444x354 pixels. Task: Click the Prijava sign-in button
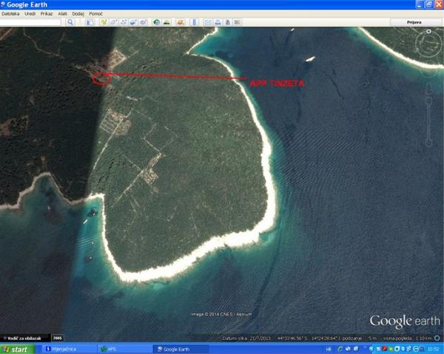point(414,22)
